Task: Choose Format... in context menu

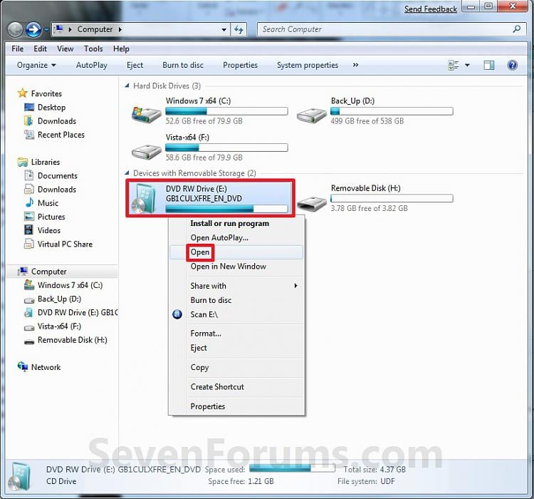Action: point(236,334)
